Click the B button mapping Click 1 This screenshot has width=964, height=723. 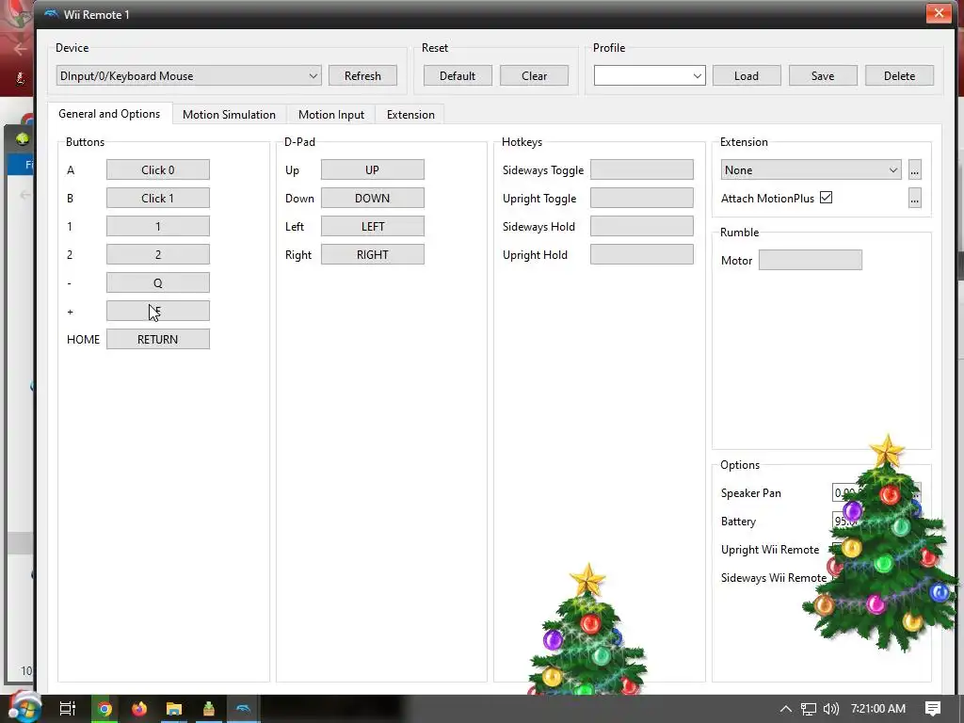[158, 198]
